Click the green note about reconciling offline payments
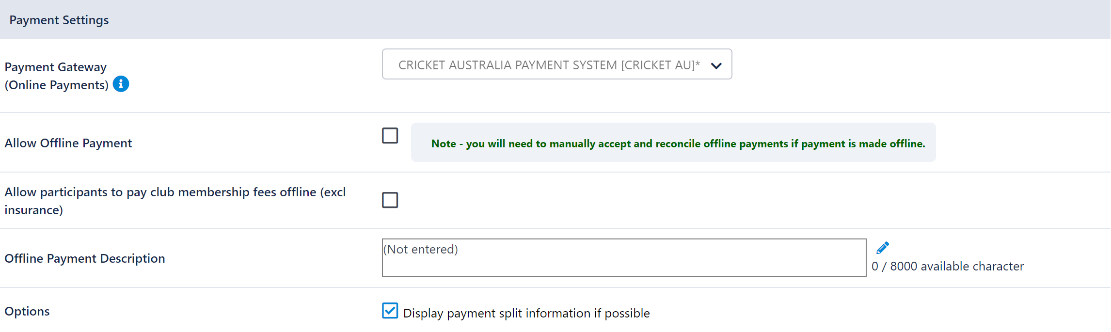The width and height of the screenshot is (1111, 332). (678, 143)
